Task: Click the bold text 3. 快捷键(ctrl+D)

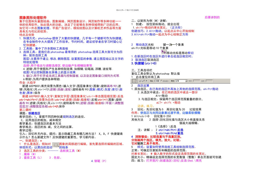Action: [144, 63]
